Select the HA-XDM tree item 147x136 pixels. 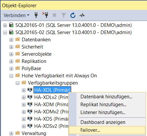(x=51, y=105)
